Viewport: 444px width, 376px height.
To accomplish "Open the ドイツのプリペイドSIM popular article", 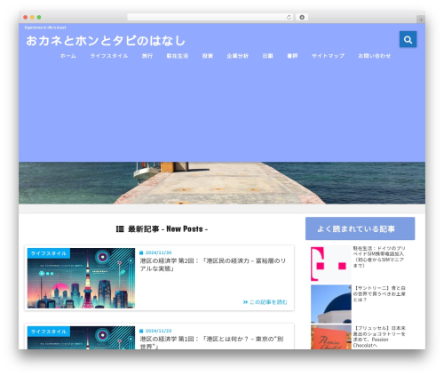I will coord(379,257).
